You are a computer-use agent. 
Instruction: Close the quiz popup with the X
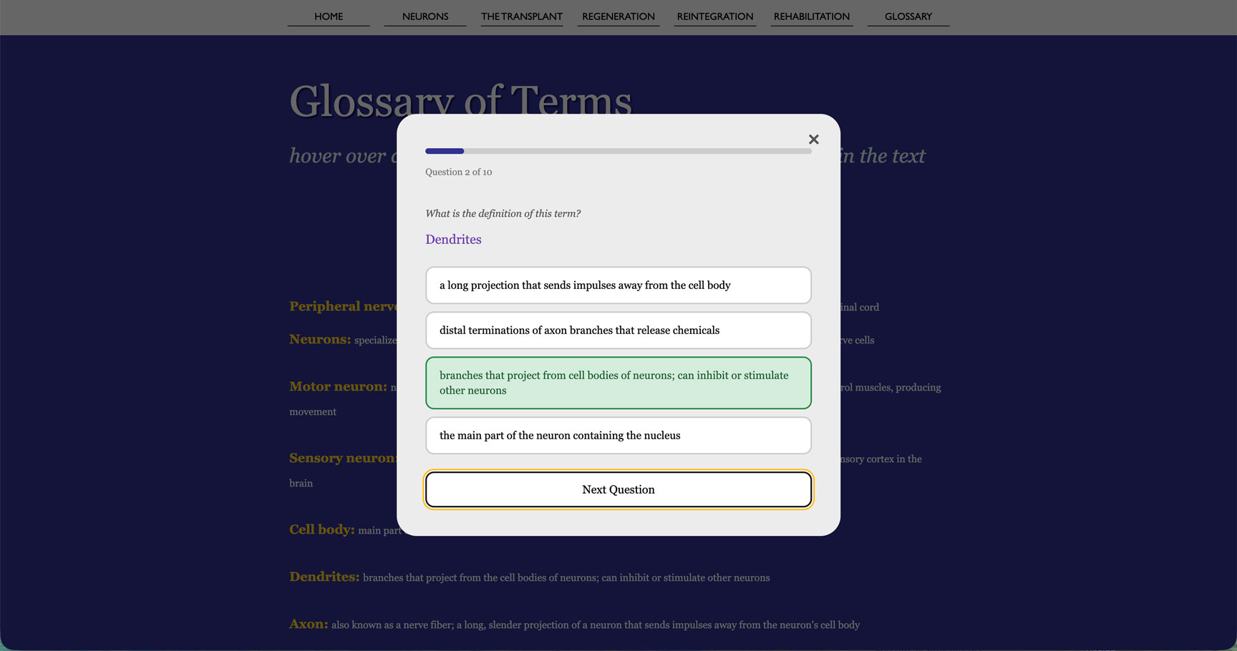(813, 139)
